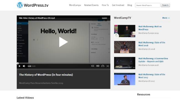Click the 0:00 / 4:21 time display

click(32, 66)
